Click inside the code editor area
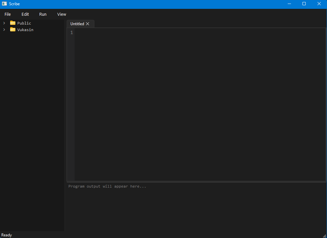Screen dimensions: 327x238 [200, 104]
